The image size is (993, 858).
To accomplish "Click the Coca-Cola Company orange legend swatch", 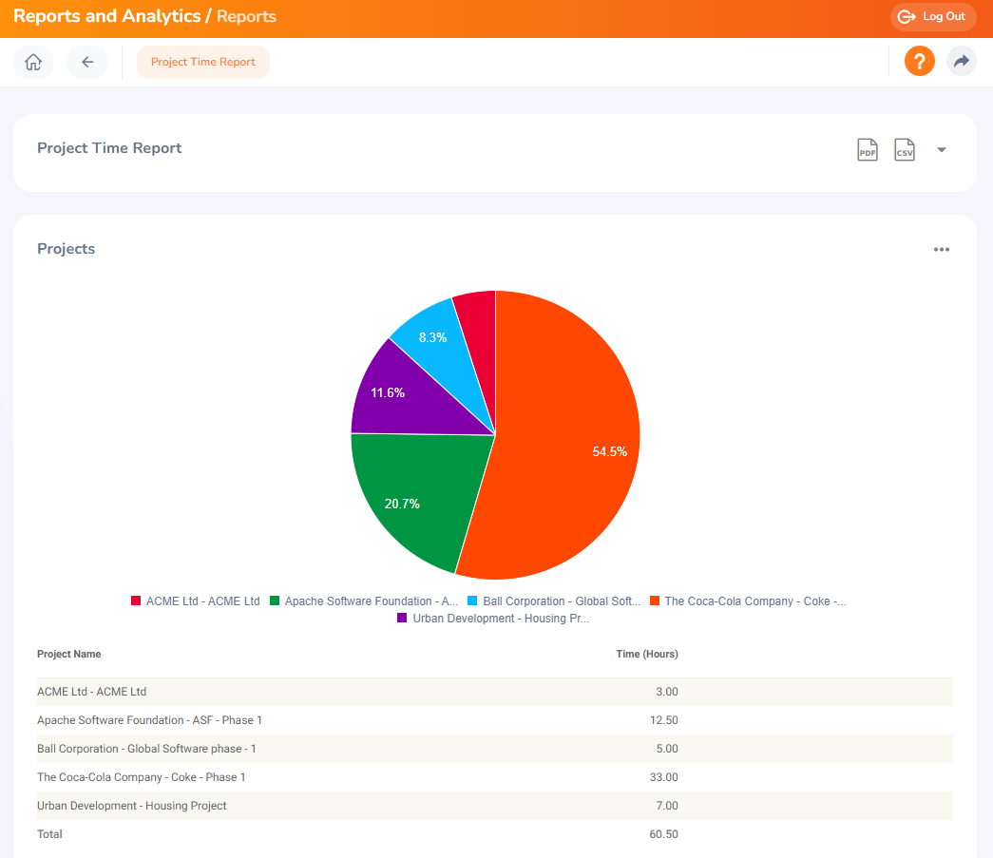I will (x=655, y=601).
